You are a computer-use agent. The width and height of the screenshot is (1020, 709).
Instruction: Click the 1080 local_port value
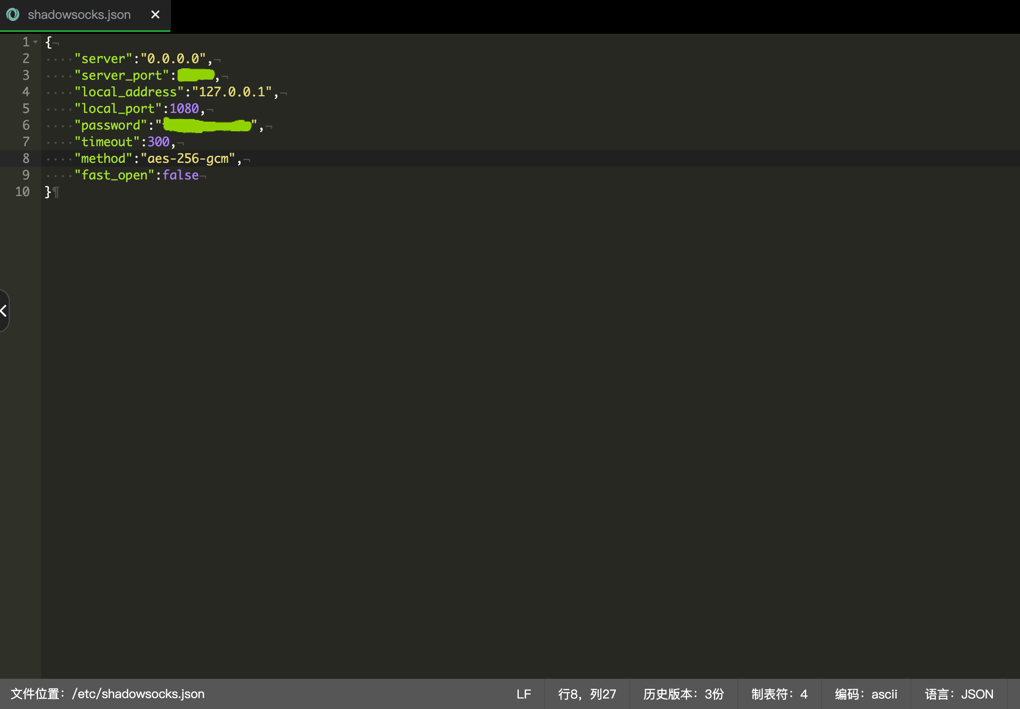coord(184,109)
